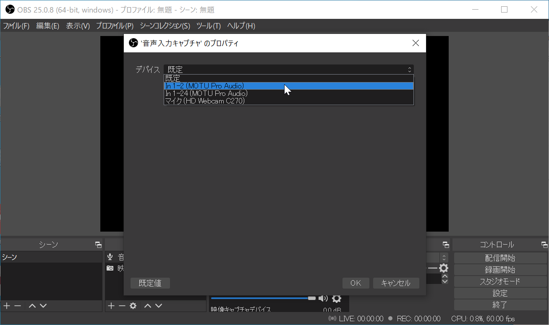Pop out the Scenes dock panel
549x325 pixels.
click(x=98, y=245)
